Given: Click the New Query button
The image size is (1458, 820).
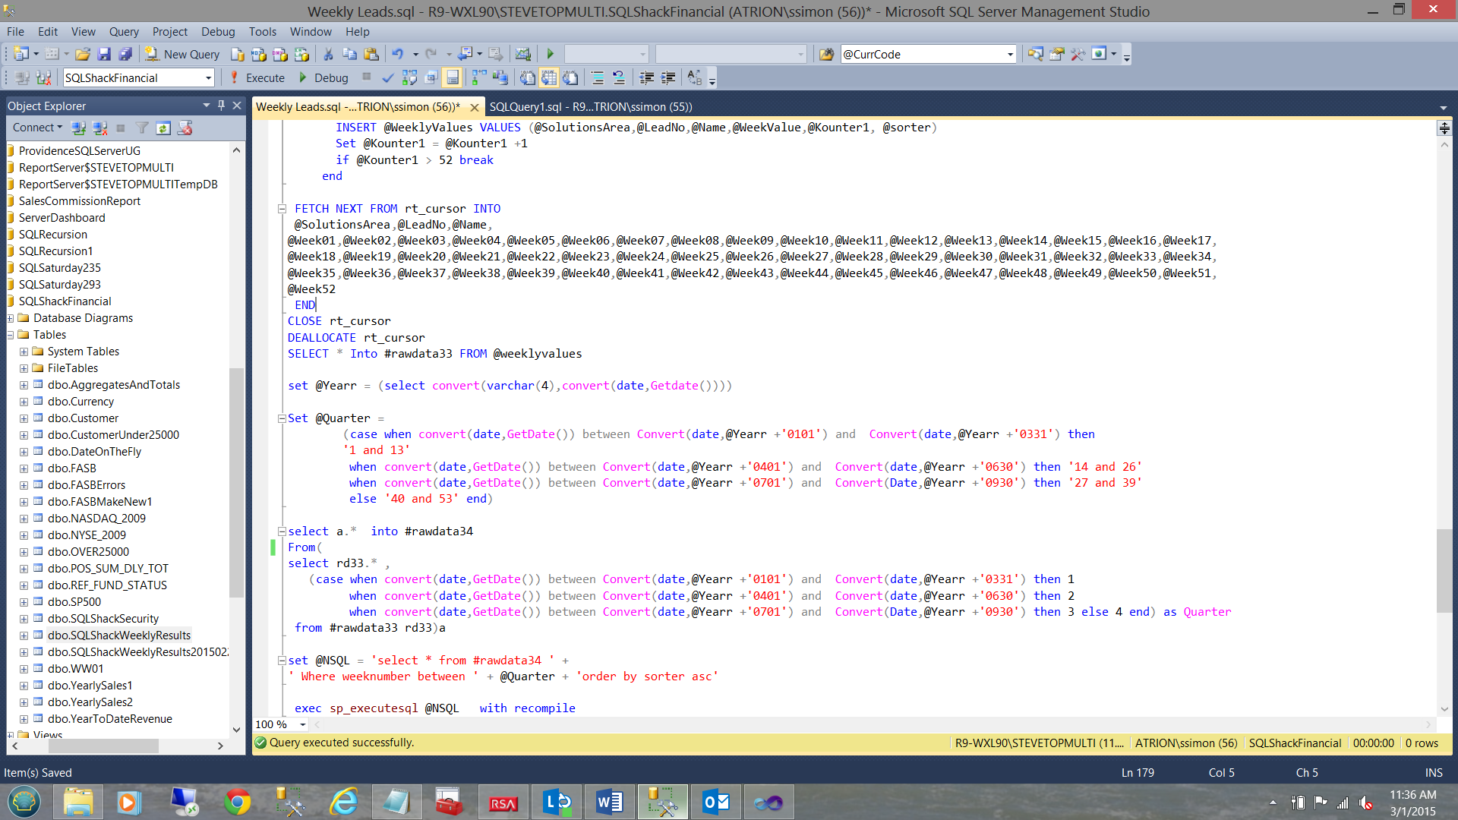Looking at the screenshot, I should (182, 54).
